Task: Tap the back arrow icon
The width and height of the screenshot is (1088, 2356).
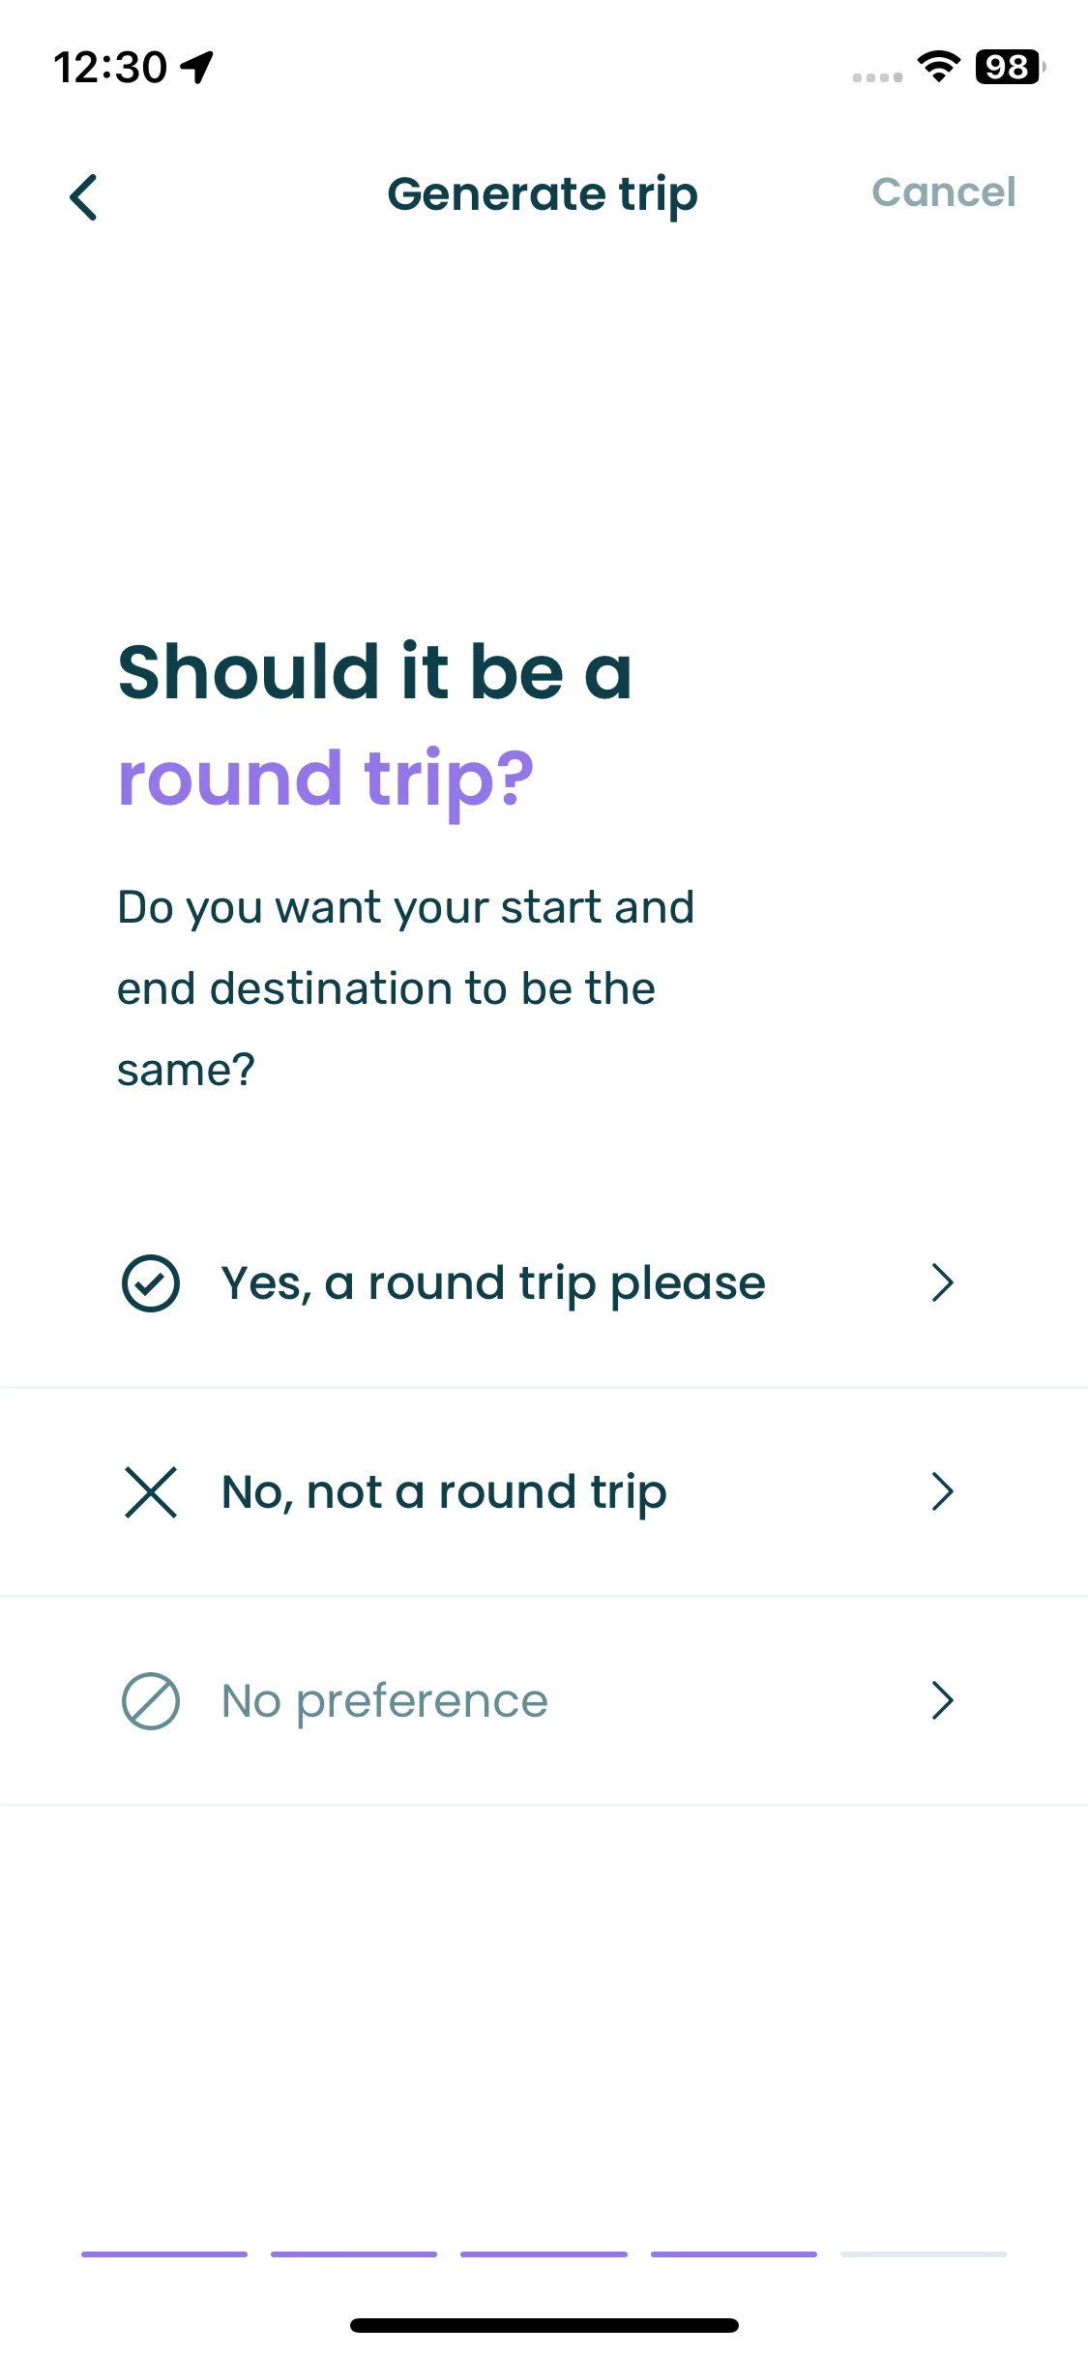Action: 84,197
